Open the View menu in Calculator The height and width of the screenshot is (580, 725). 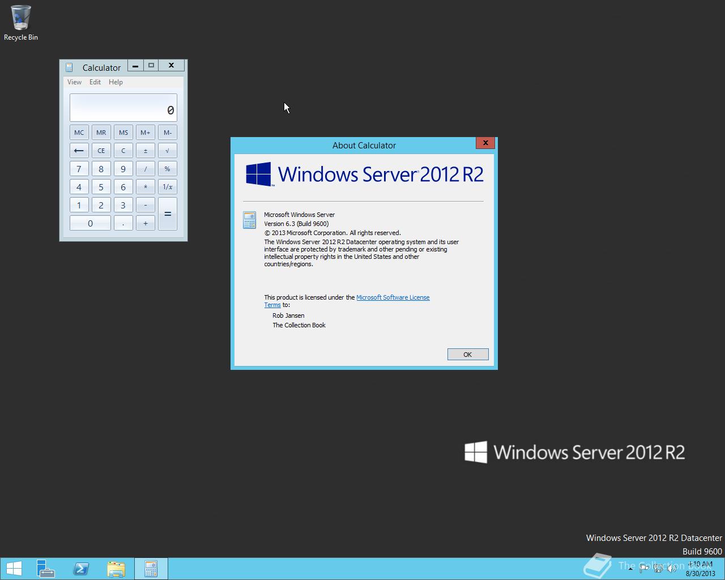tap(74, 82)
